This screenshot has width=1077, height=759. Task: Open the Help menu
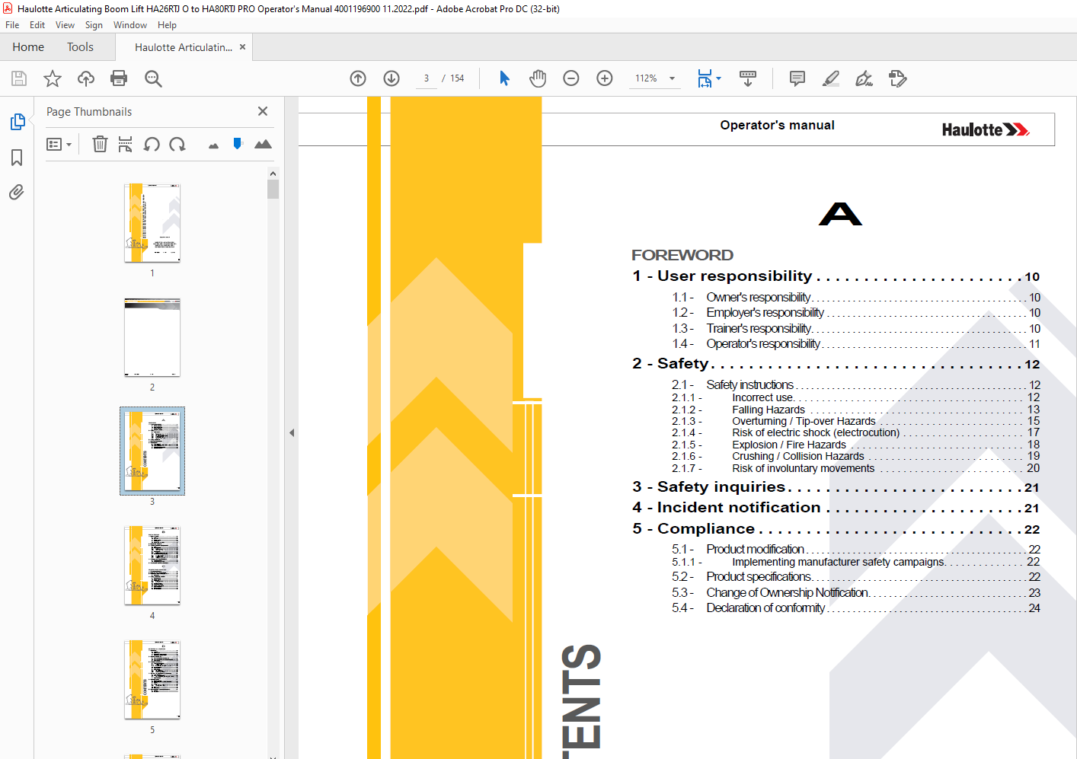[x=167, y=25]
